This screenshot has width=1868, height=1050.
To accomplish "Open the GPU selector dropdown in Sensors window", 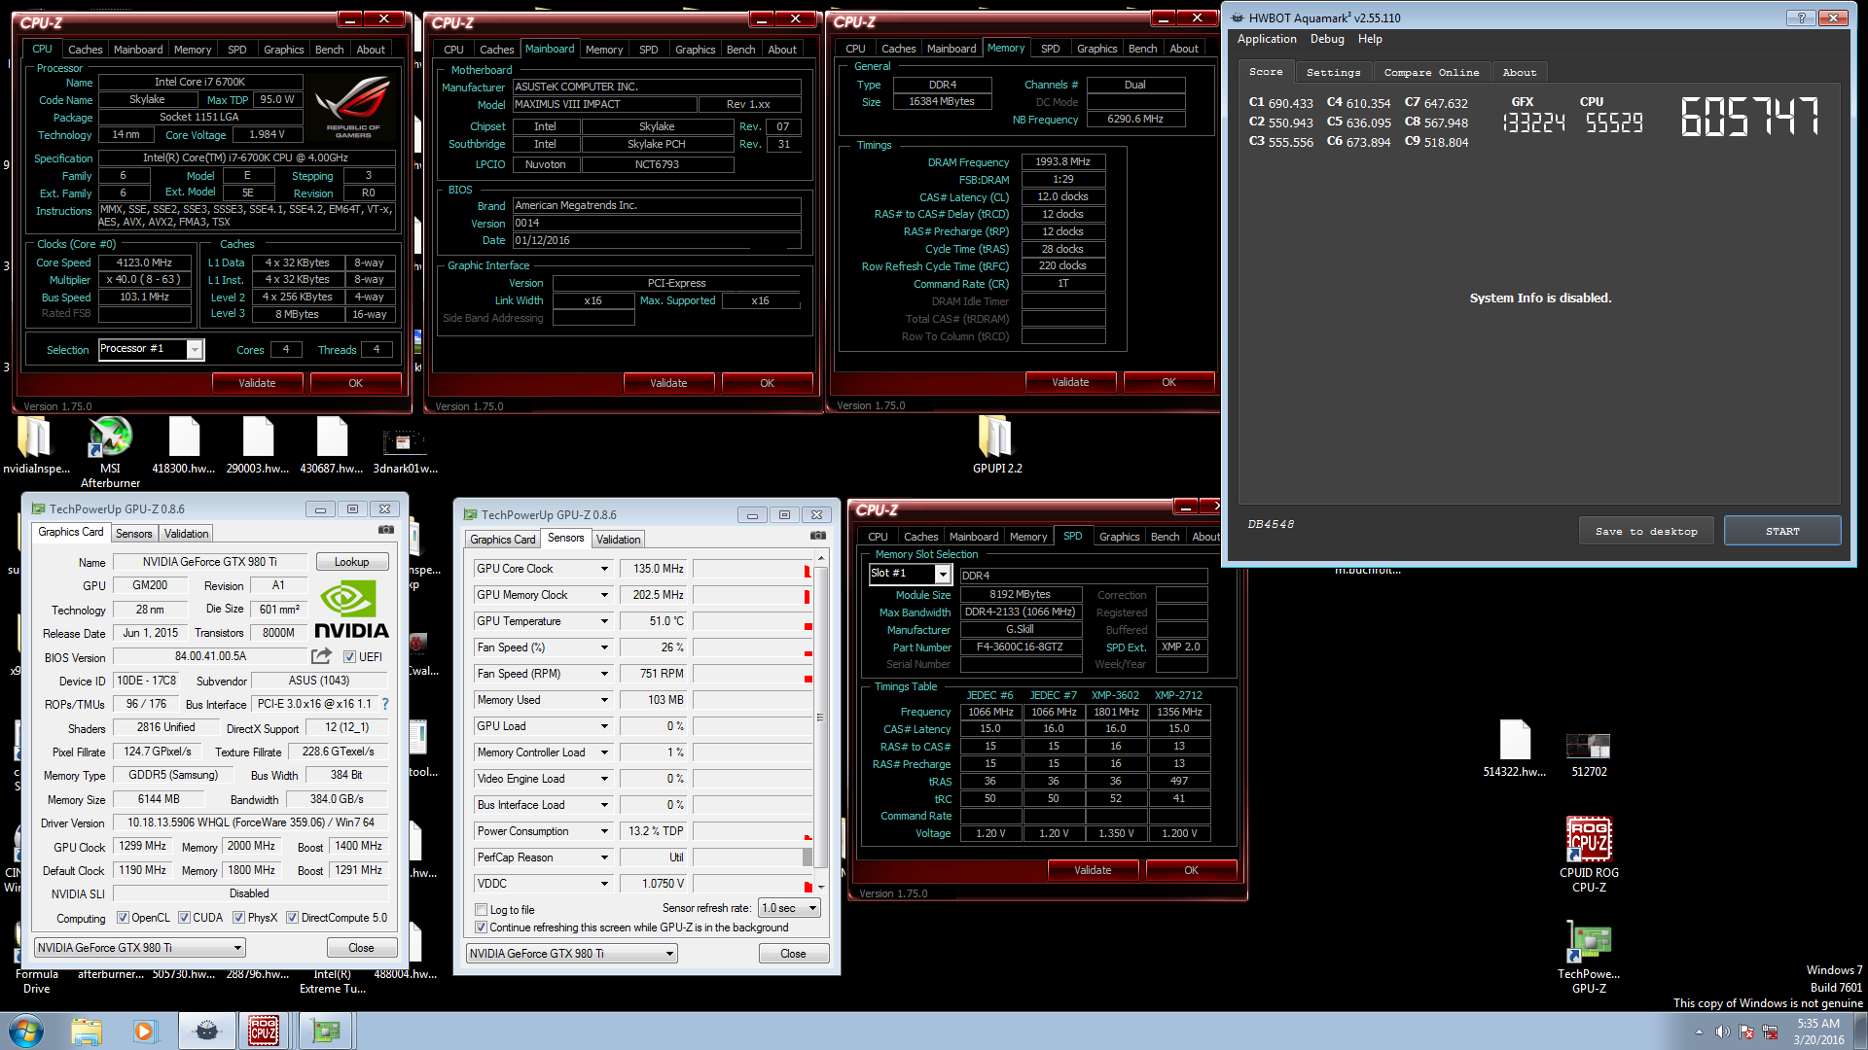I will click(x=572, y=954).
